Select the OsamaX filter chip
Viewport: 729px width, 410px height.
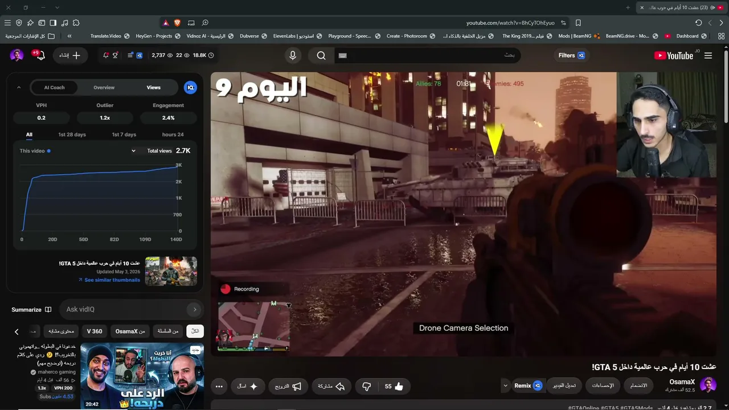[130, 331]
